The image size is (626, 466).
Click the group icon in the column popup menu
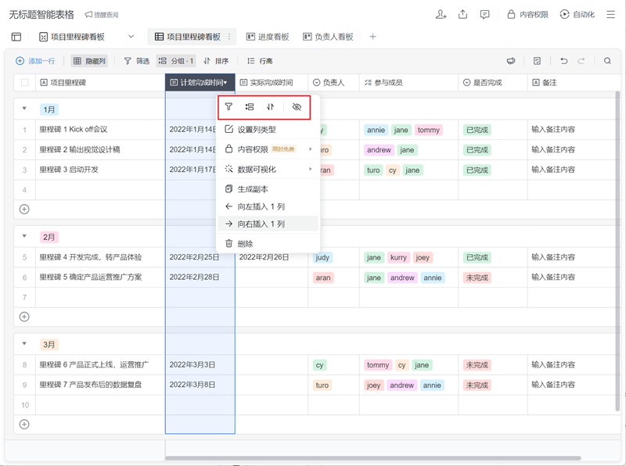click(250, 107)
